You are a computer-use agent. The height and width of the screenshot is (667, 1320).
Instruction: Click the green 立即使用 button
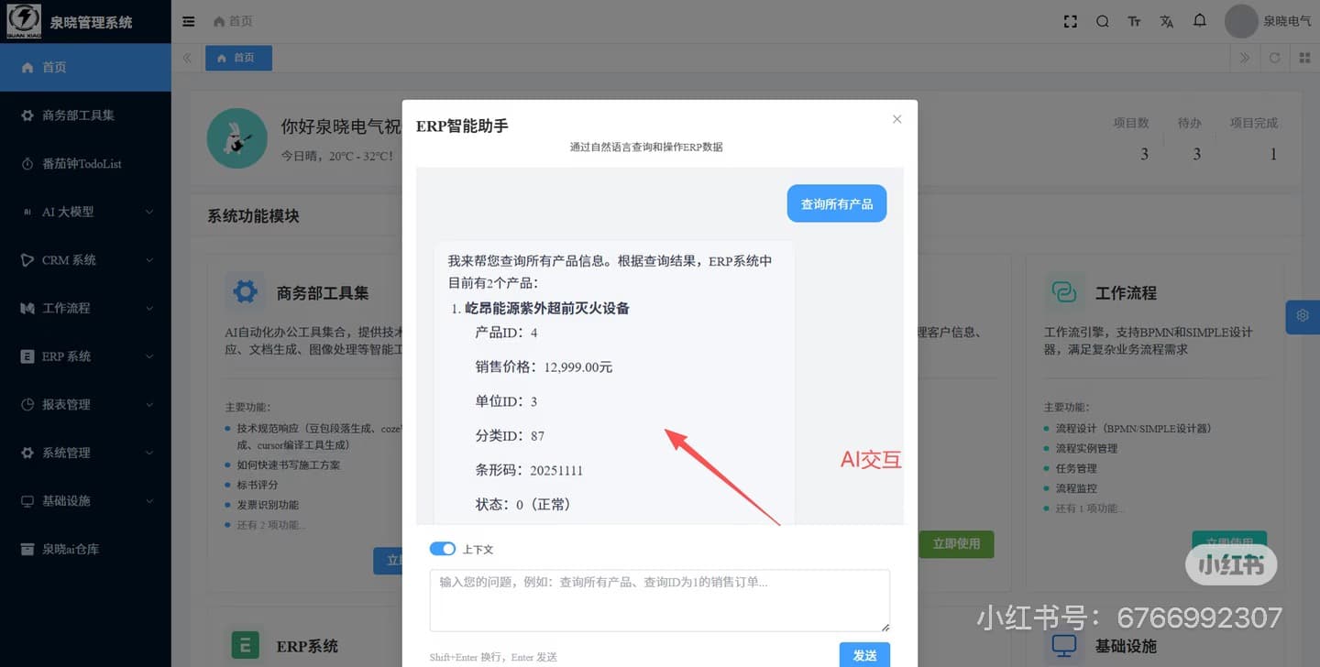point(956,543)
